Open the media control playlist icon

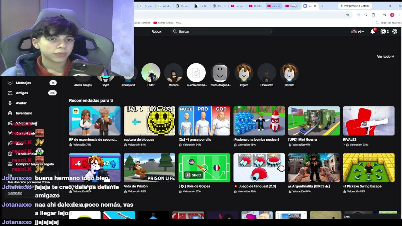click(384, 15)
